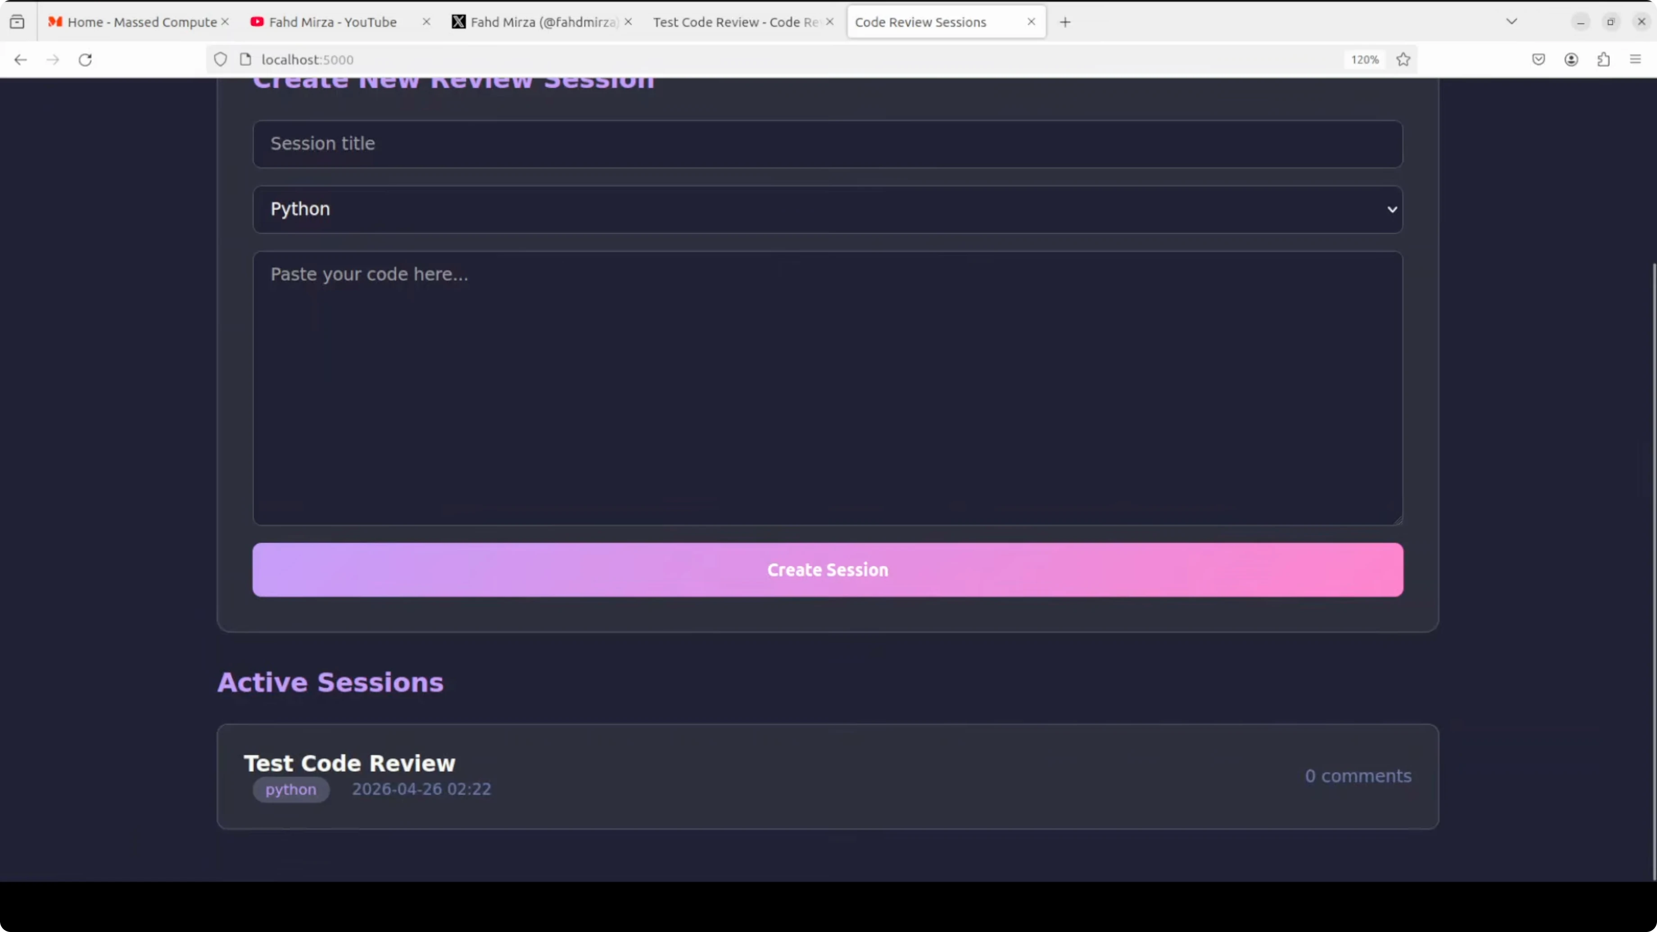1657x932 pixels.
Task: Open the tracking protection shield icon
Action: pyautogui.click(x=221, y=60)
